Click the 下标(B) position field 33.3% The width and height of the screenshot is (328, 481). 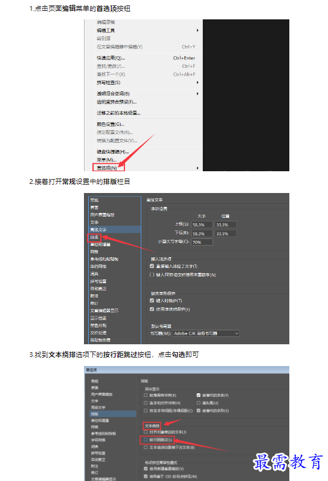coord(226,234)
